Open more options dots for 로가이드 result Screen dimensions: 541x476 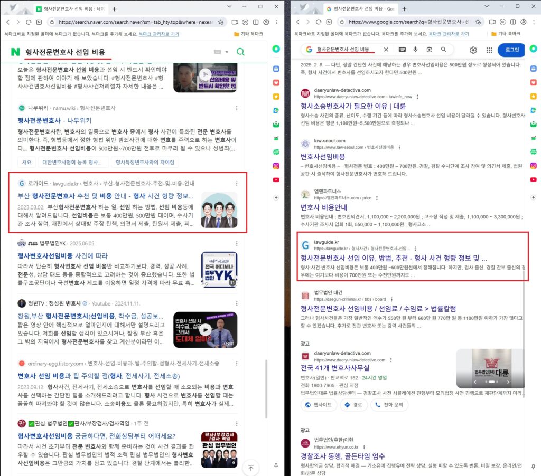(x=237, y=183)
